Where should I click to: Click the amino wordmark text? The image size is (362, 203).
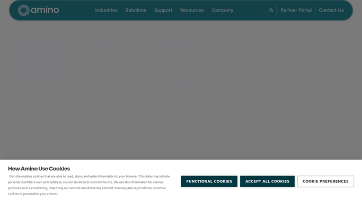point(45,10)
